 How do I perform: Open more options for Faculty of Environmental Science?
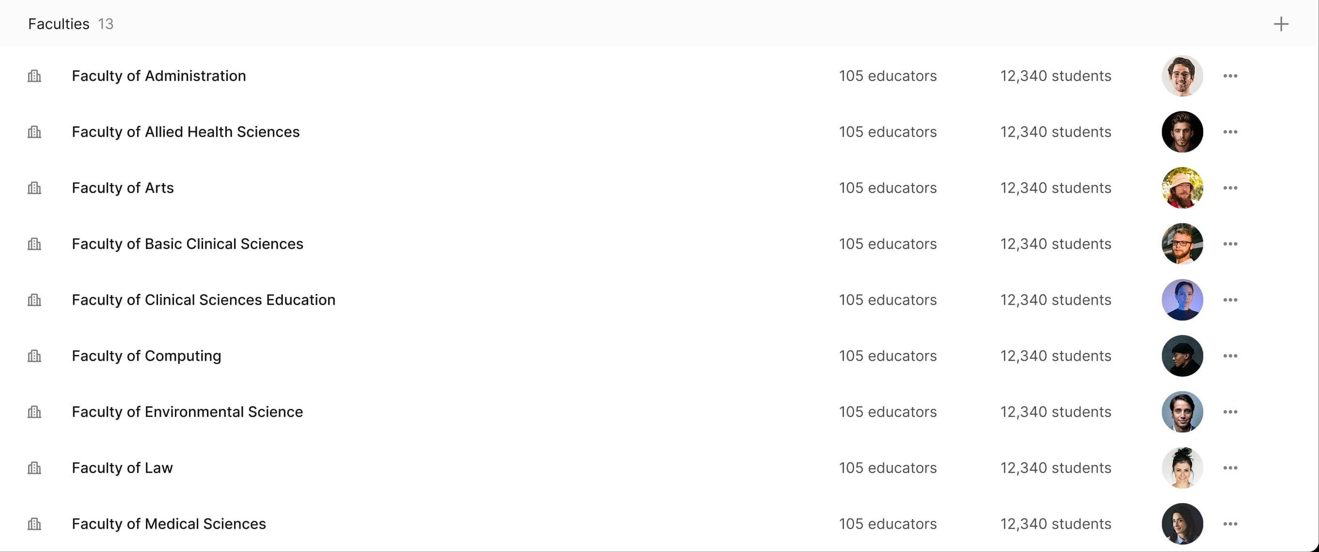pyautogui.click(x=1230, y=412)
